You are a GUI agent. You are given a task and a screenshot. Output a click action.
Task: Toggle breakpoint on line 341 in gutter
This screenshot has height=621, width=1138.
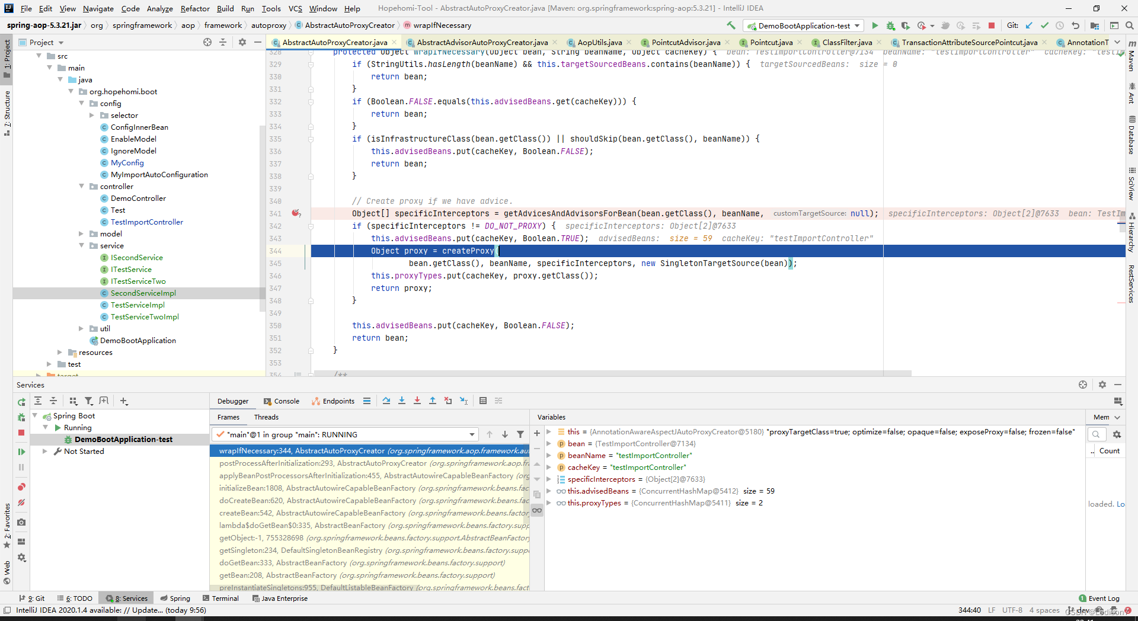click(295, 213)
